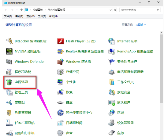Expand the 大图标 view mode dropdown
Viewport: 164px width, 140px height.
pos(141,25)
